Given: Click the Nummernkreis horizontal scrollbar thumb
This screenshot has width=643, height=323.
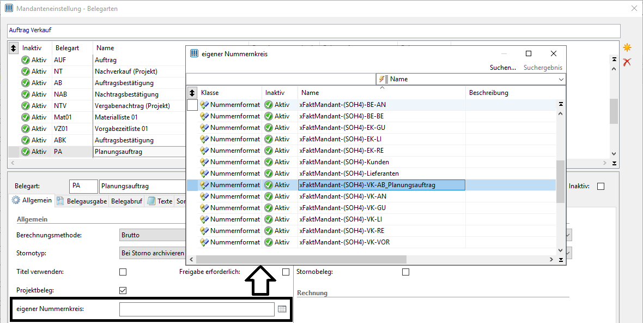Looking at the screenshot, I should [301, 259].
